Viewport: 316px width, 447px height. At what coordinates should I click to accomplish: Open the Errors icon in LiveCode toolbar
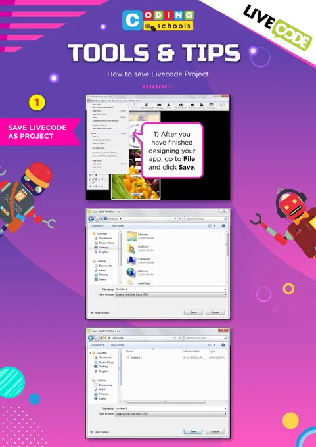169,106
